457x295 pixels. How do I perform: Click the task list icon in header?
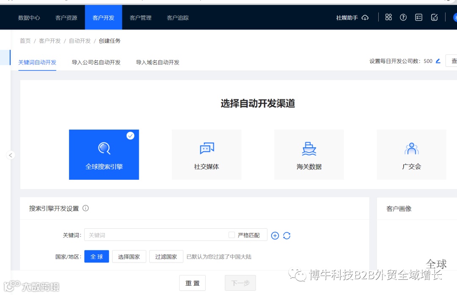418,17
